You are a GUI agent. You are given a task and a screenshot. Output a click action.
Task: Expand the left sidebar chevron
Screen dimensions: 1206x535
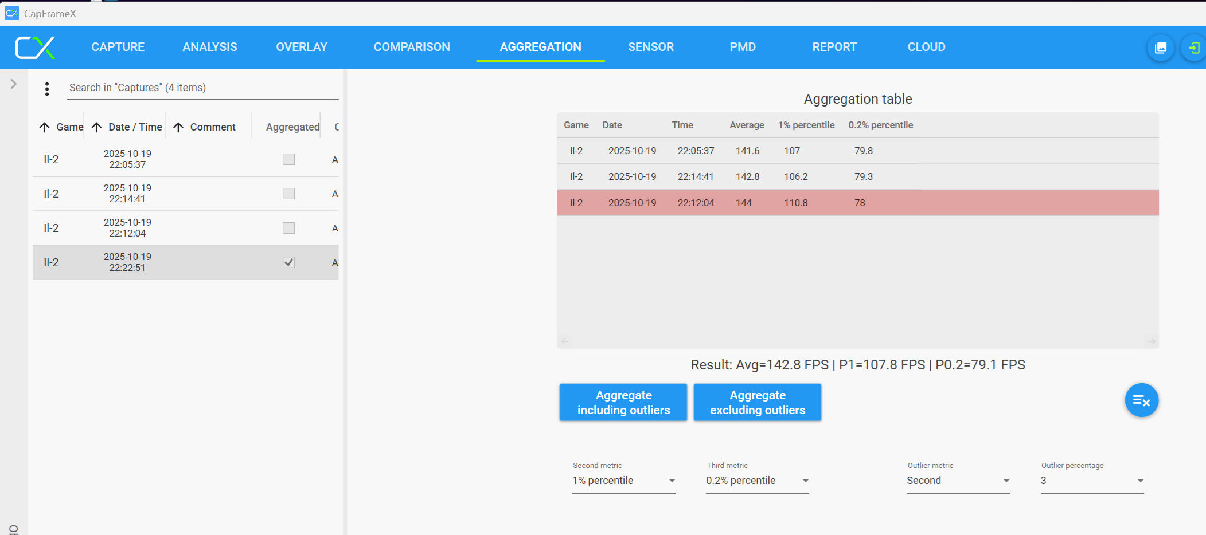(x=14, y=84)
